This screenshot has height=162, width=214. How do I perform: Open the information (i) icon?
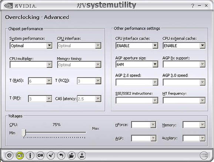pyautogui.click(x=30, y=155)
